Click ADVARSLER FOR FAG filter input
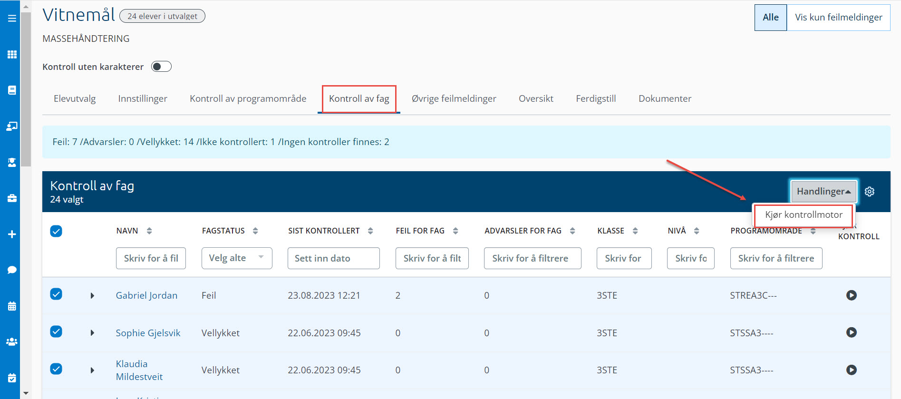This screenshot has width=901, height=399. [533, 258]
